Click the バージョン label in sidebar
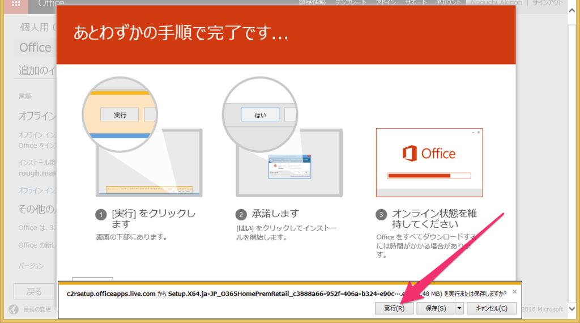This screenshot has width=580, height=323. [x=31, y=266]
